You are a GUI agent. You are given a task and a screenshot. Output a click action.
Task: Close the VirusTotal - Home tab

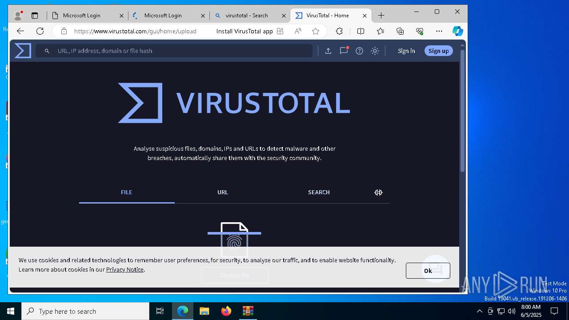pyautogui.click(x=365, y=16)
